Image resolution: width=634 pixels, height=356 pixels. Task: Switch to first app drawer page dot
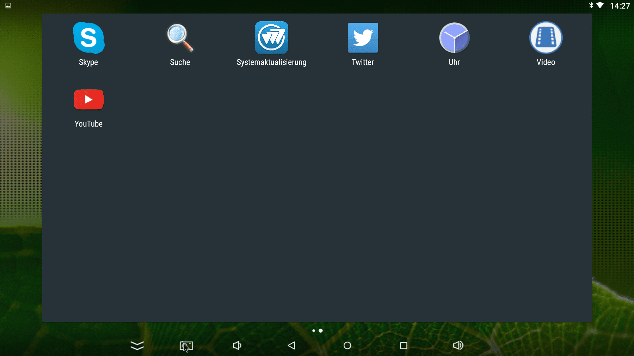click(314, 331)
